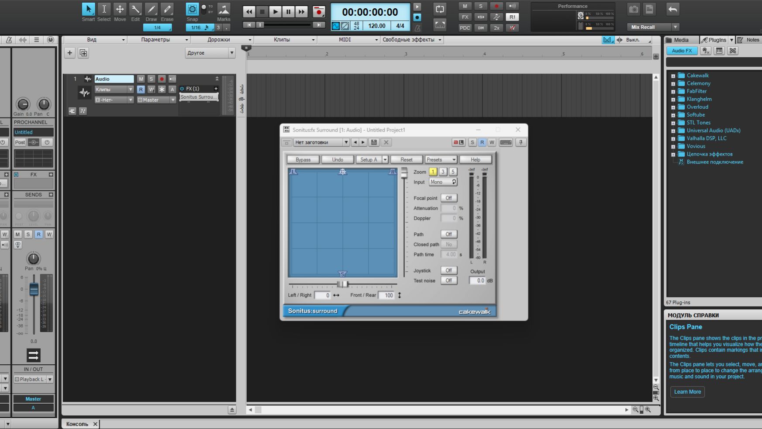Screen dimensions: 762x429
Task: Enable the Joystick option
Action: click(449, 270)
